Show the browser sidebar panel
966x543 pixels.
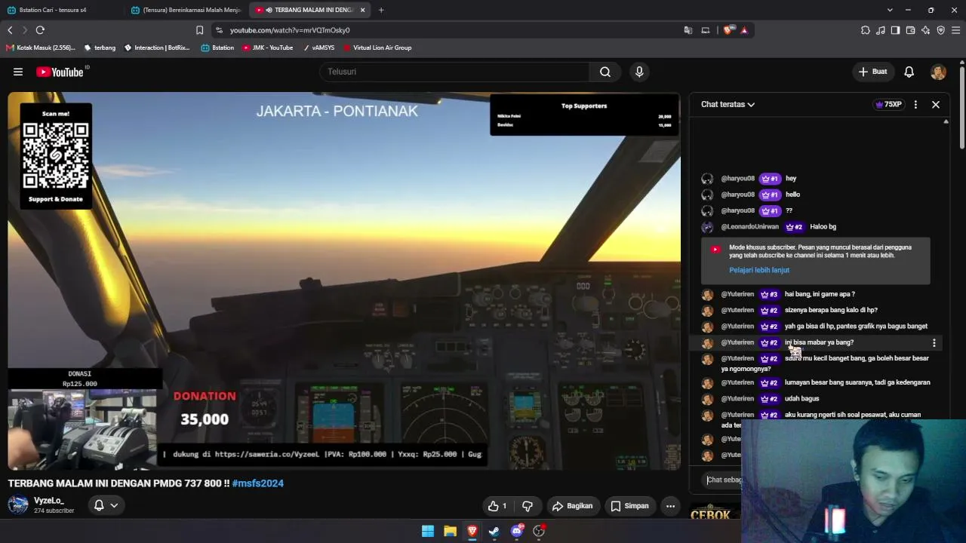coord(896,30)
